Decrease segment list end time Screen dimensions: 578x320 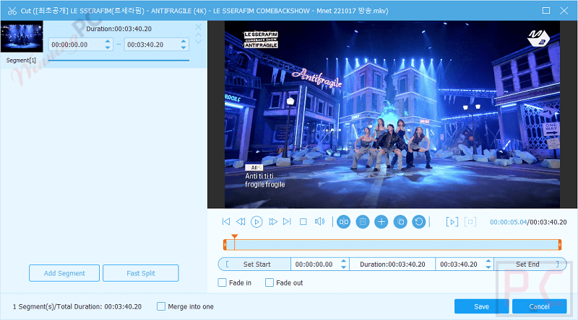pos(184,48)
